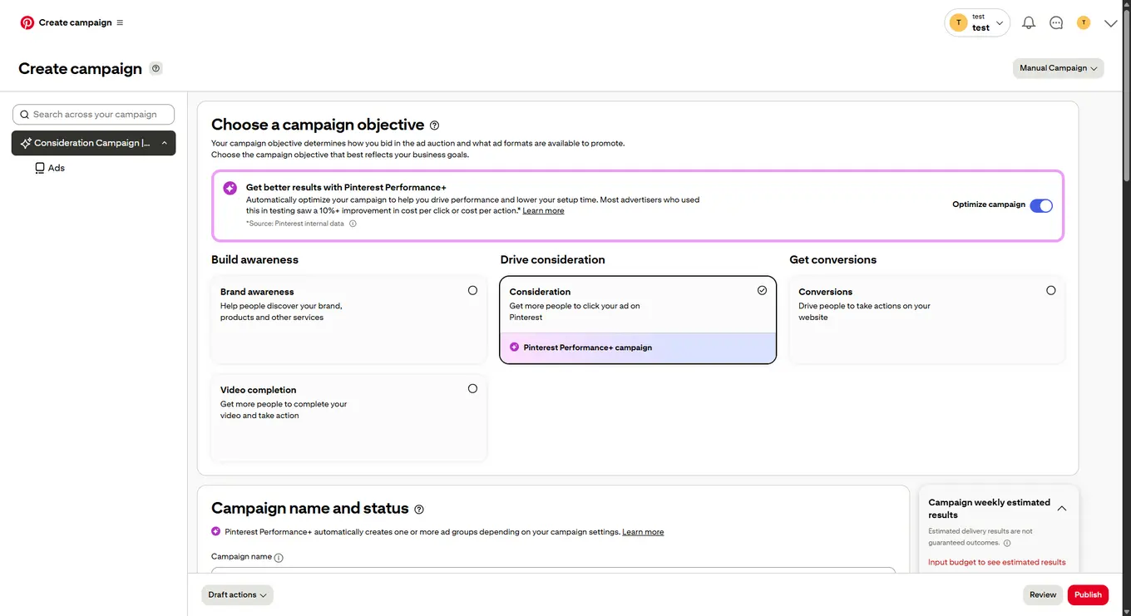Open the Draft actions dropdown
The width and height of the screenshot is (1131, 616).
click(x=237, y=594)
